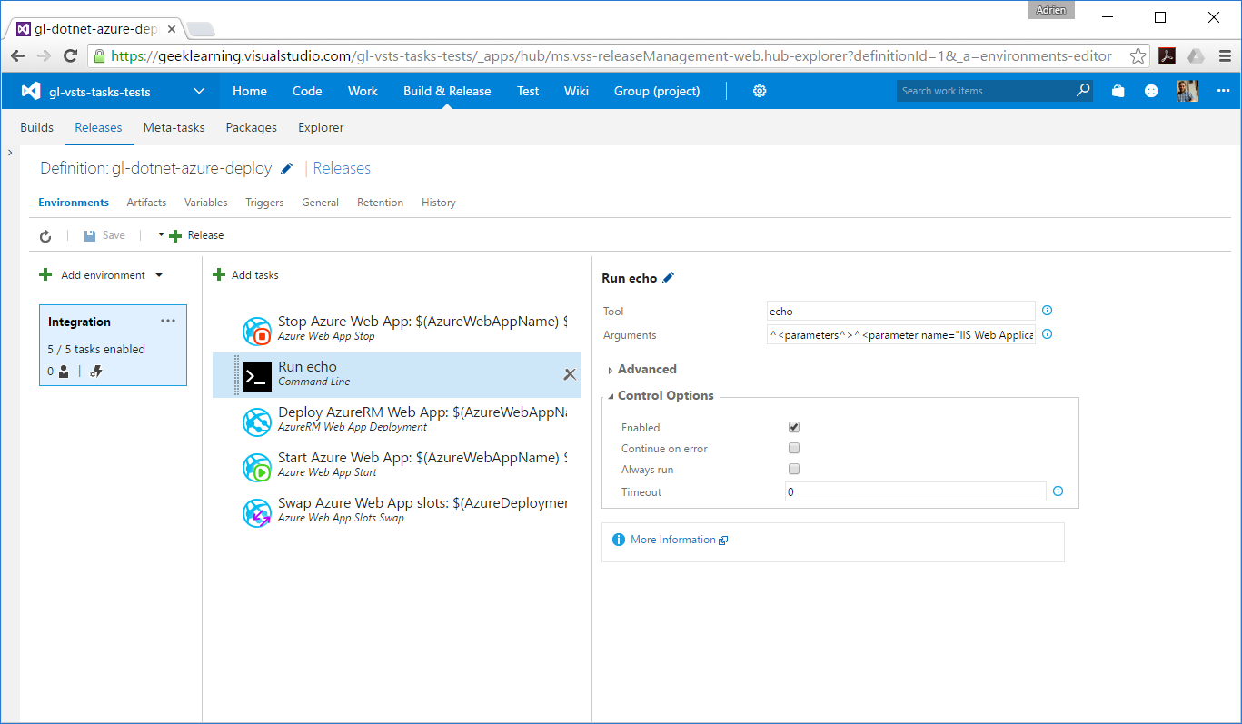Toggle the Enabled checkbox

[x=794, y=427]
